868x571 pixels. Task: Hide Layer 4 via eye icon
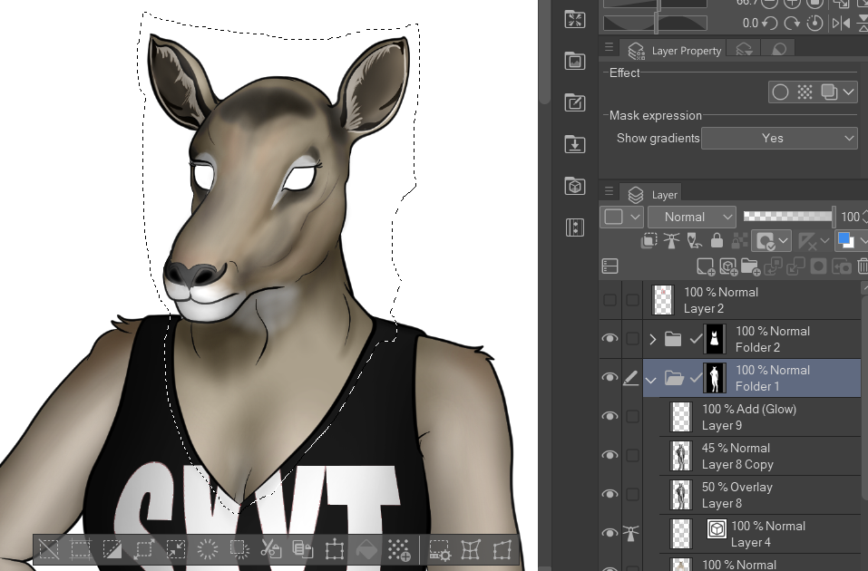[x=610, y=533]
